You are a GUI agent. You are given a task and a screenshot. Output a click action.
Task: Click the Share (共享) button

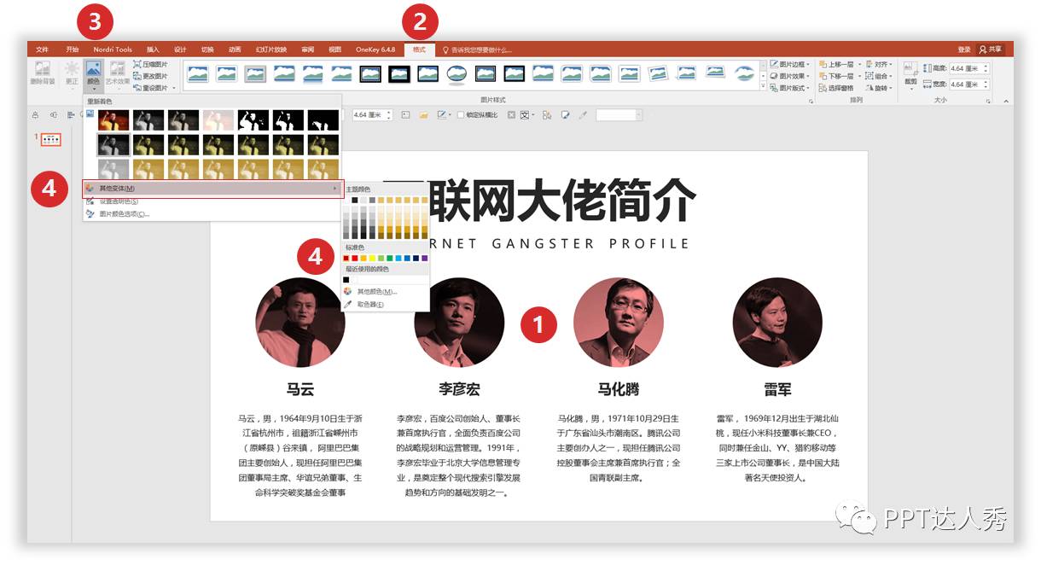pos(992,50)
